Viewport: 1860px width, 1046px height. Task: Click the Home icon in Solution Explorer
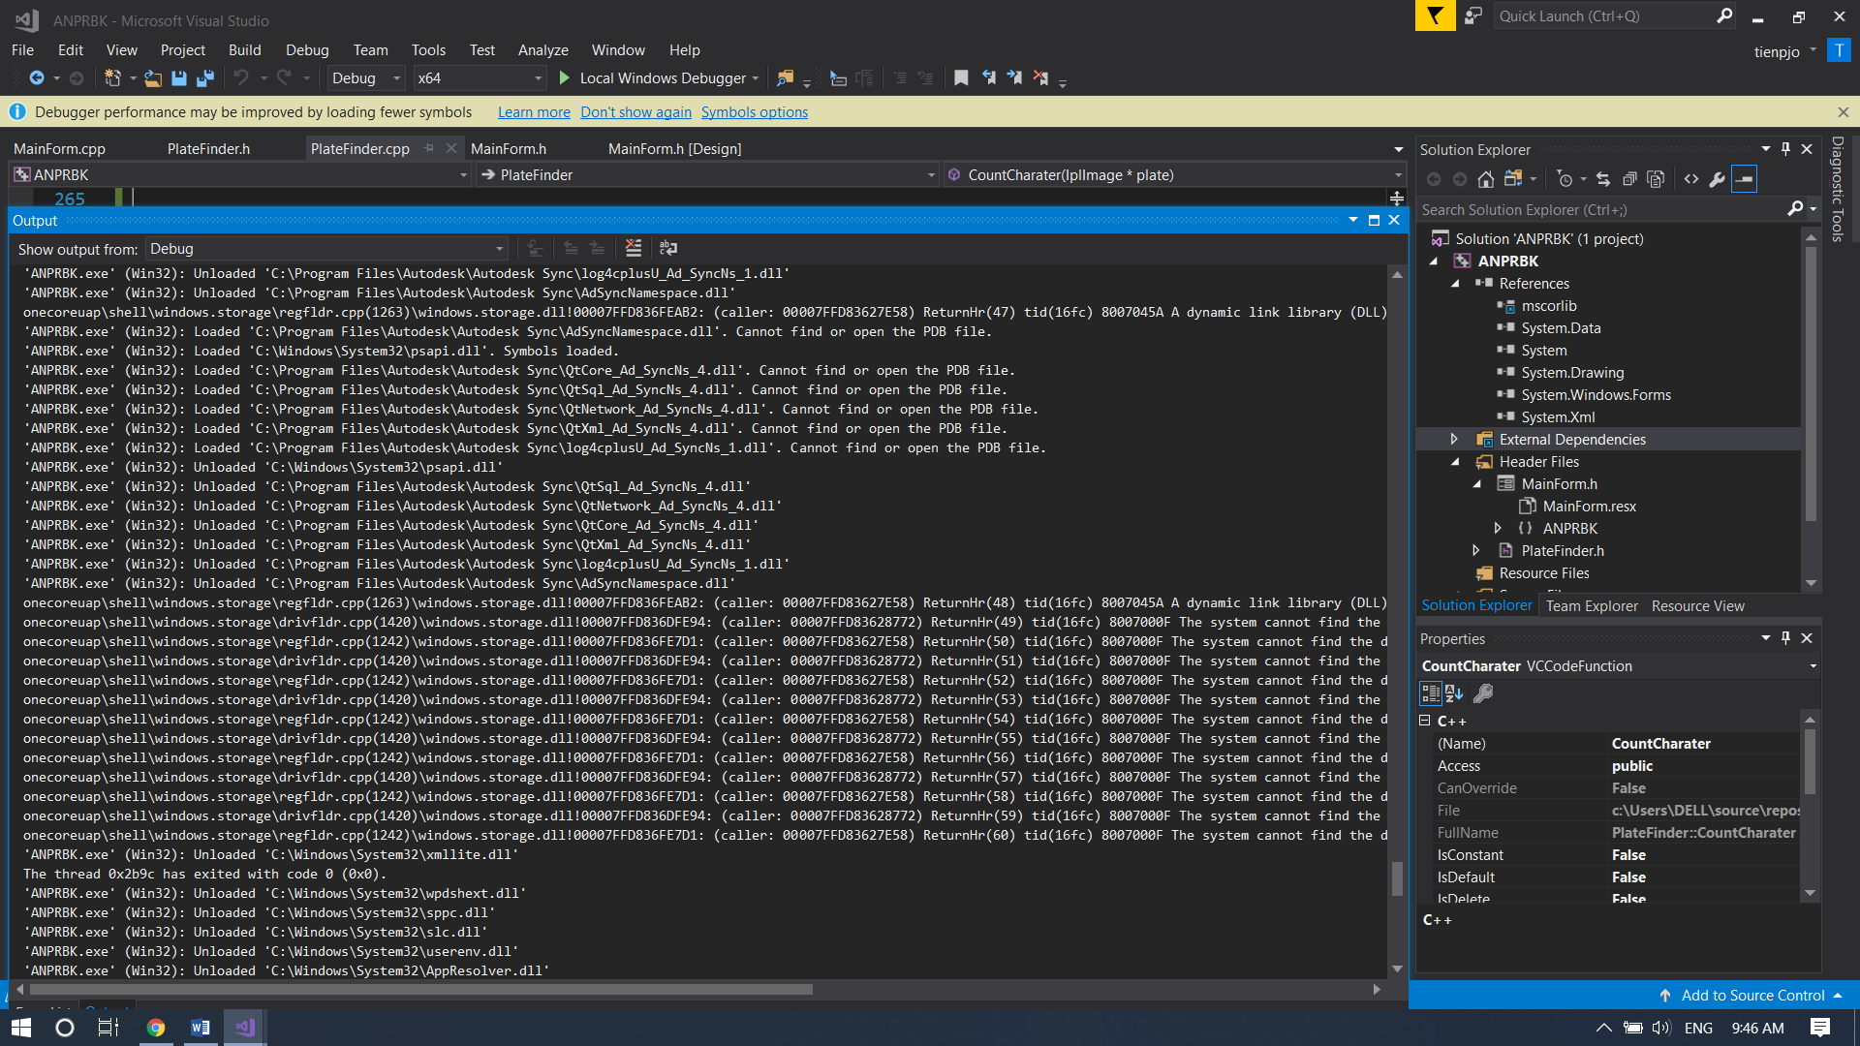1485,179
